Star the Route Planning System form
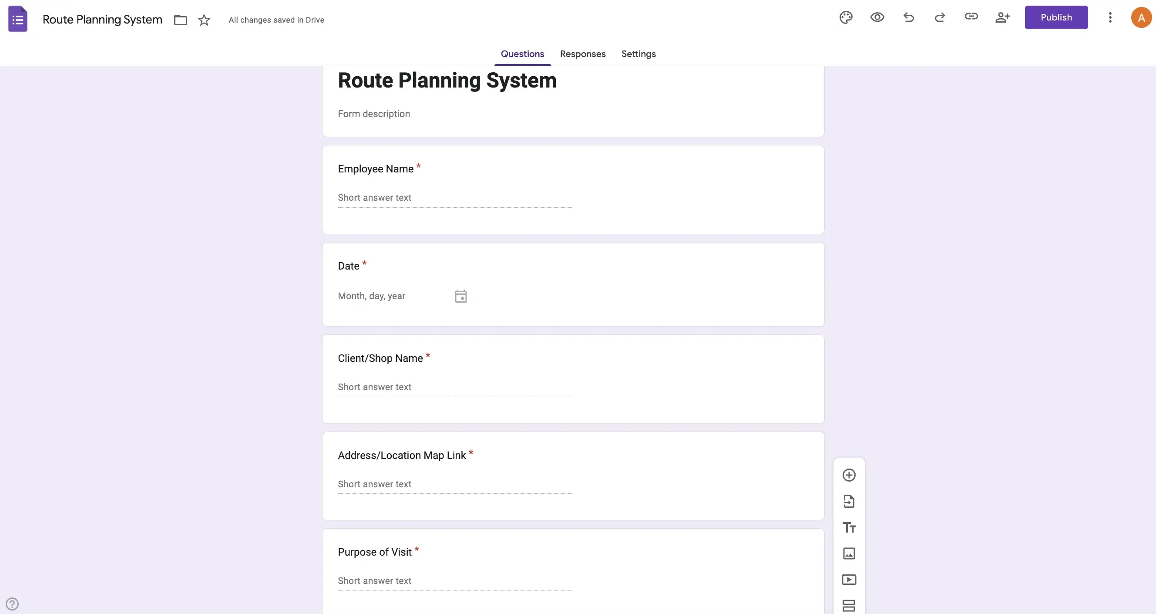This screenshot has height=614, width=1156. pyautogui.click(x=204, y=20)
